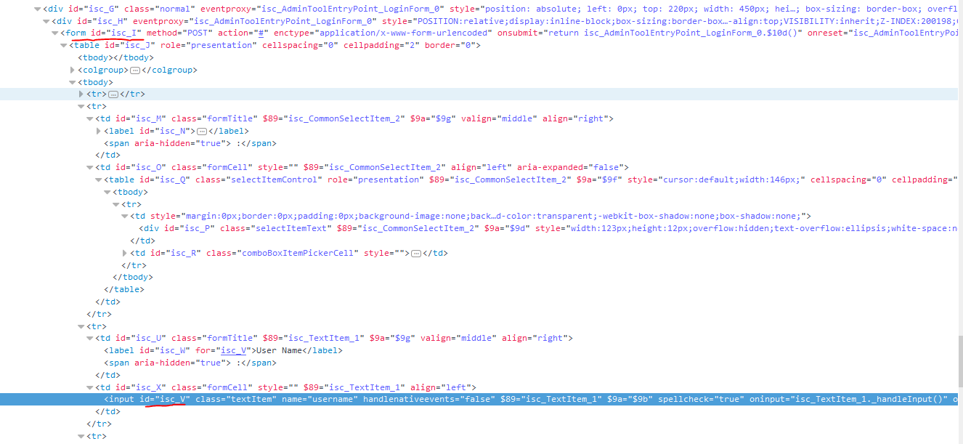Image resolution: width=963 pixels, height=444 pixels.
Task: Click the method="POST" attribute in form
Action: (x=178, y=33)
